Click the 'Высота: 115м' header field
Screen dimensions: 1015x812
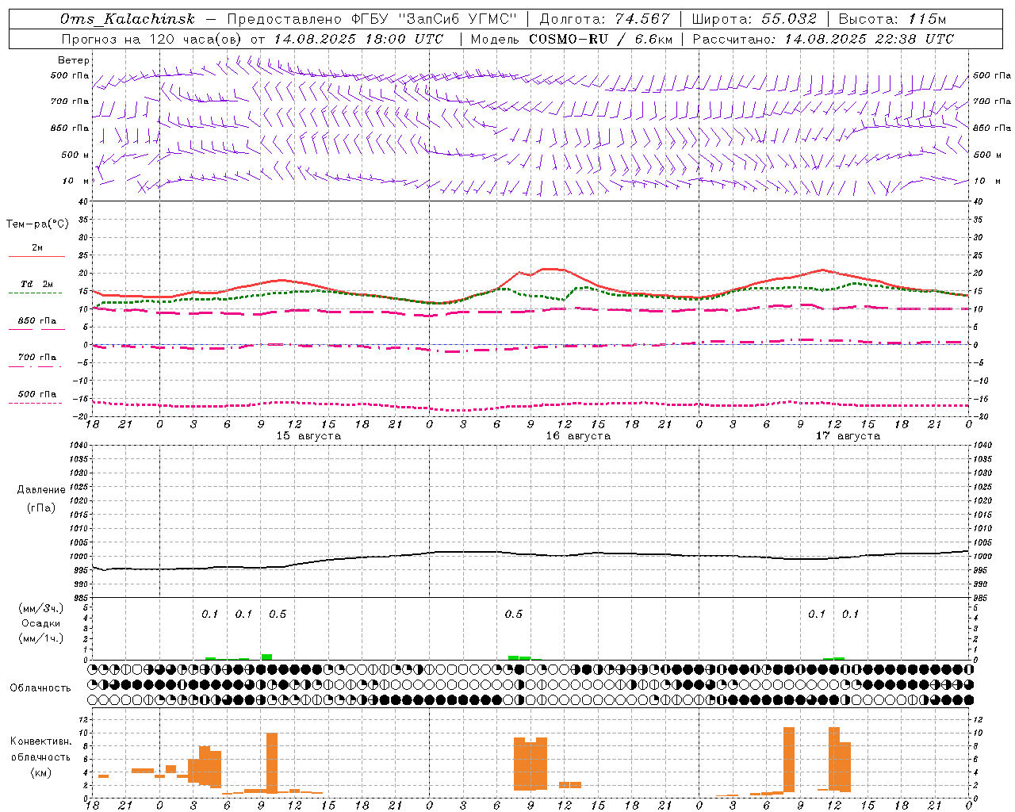coord(892,19)
